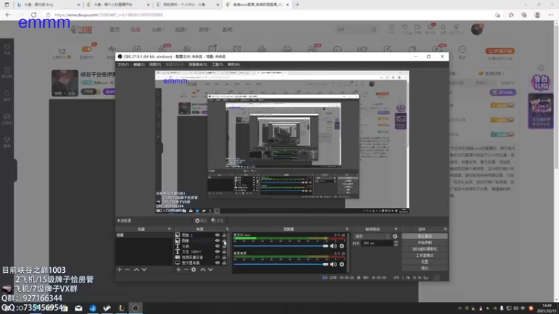The width and height of the screenshot is (559, 314).
Task: Move the selected scene down
Action: tap(144, 269)
